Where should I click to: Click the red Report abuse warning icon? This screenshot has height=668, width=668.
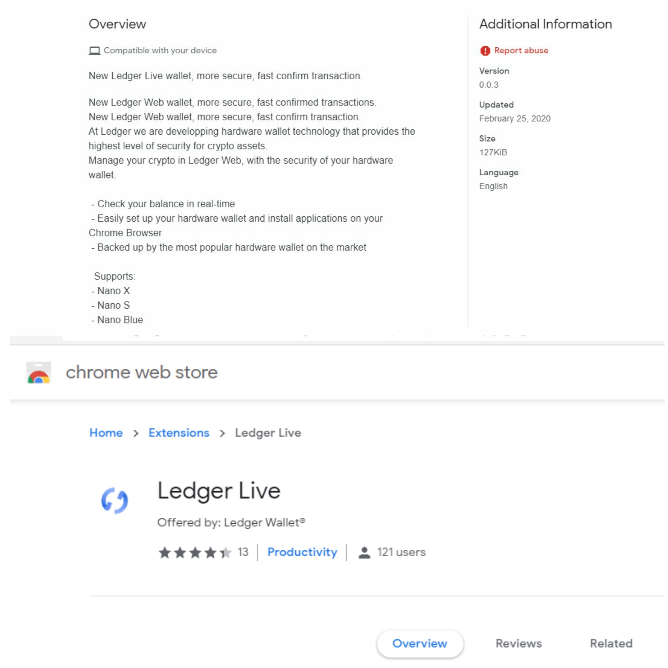[485, 51]
